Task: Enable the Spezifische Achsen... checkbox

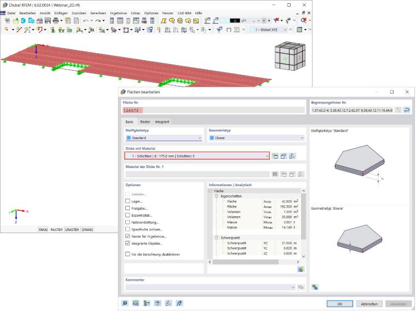Action: 128,229
